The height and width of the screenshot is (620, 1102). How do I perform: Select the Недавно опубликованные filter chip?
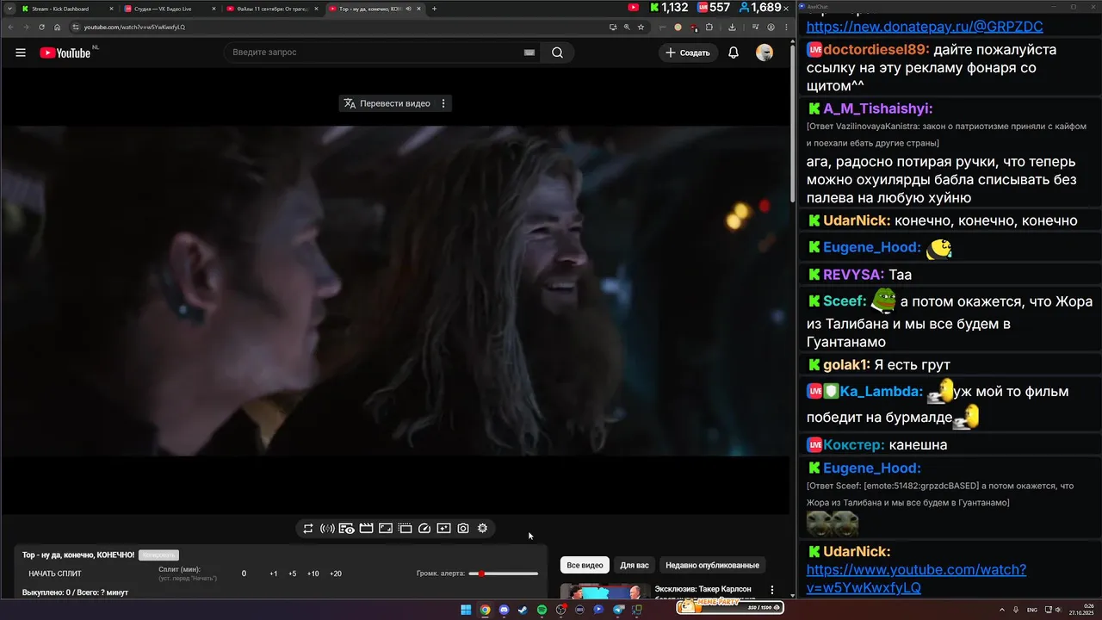pyautogui.click(x=713, y=565)
